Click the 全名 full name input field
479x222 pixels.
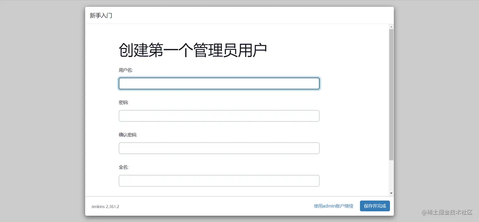click(x=219, y=181)
